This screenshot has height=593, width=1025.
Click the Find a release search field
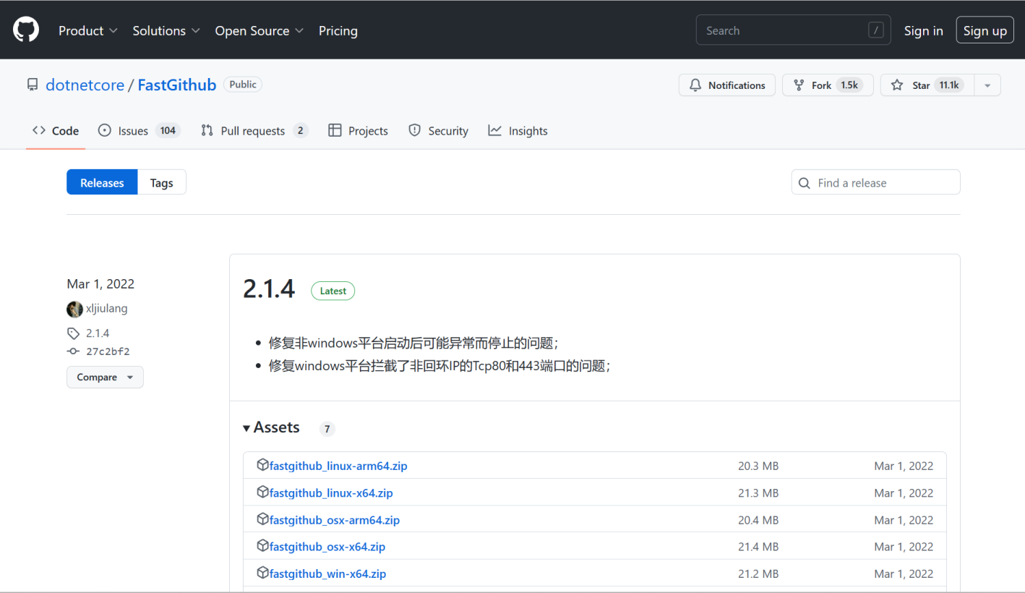pos(875,182)
